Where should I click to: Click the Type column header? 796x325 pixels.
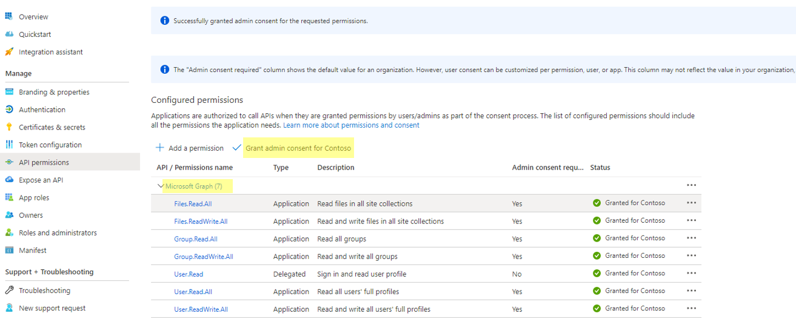pos(281,168)
